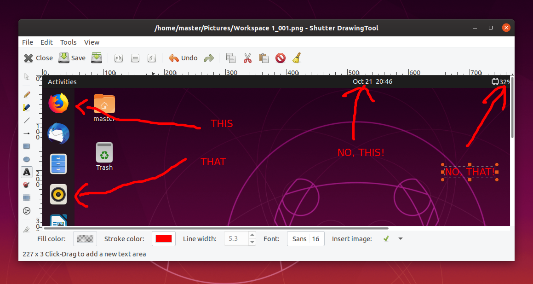
Task: Zoom in using the plus toolbar icon
Action: tap(119, 58)
